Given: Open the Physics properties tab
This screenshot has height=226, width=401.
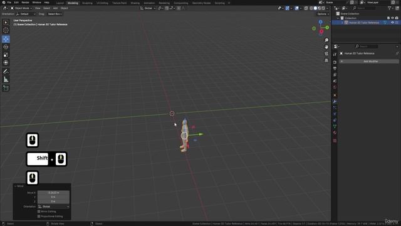Looking at the screenshot, I should [335, 114].
